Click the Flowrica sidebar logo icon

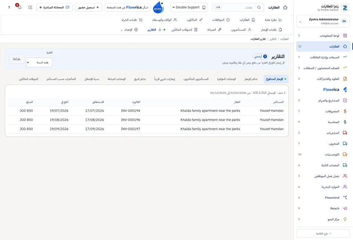coord(345,90)
